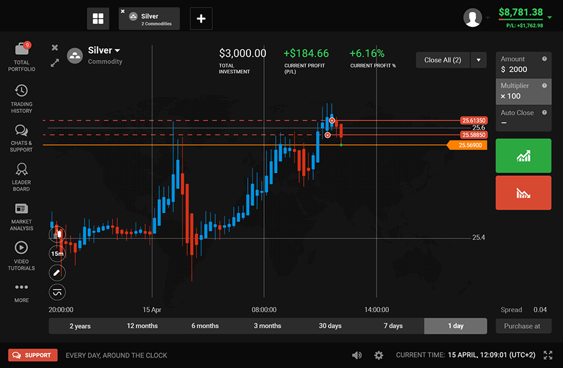The width and height of the screenshot is (563, 368).
Task: Open Chats & Support panel
Action: (21, 131)
